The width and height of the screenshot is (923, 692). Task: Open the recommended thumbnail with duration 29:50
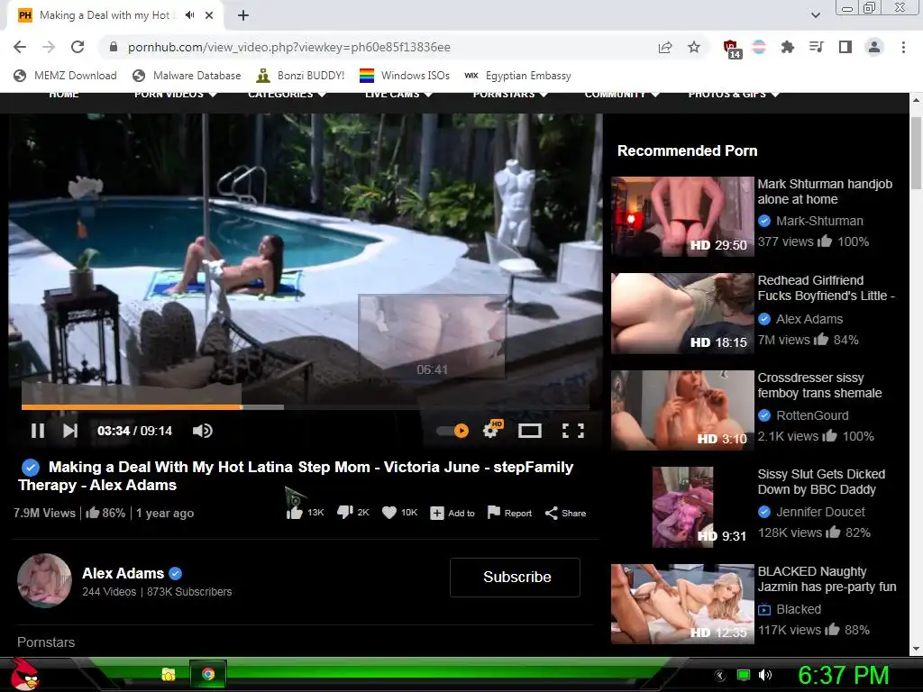(x=682, y=216)
